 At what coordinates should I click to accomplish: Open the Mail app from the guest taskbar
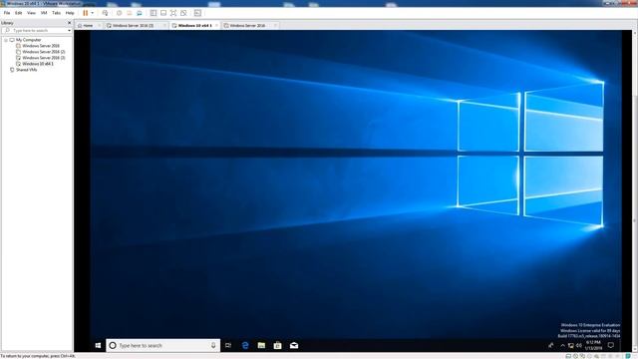(x=294, y=345)
